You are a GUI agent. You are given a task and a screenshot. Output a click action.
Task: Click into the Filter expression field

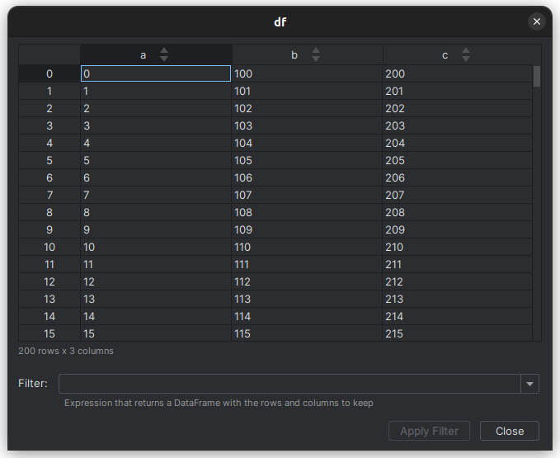click(x=289, y=384)
